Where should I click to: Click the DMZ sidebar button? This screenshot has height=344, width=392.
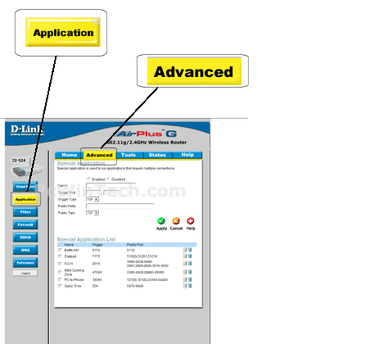point(25,250)
